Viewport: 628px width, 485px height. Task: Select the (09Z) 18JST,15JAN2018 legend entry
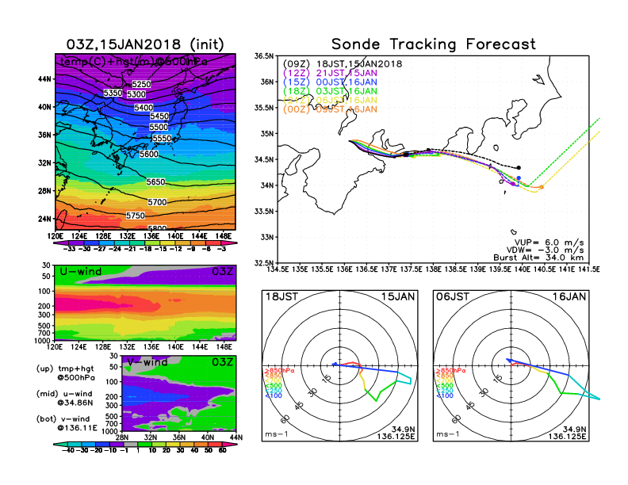point(343,63)
